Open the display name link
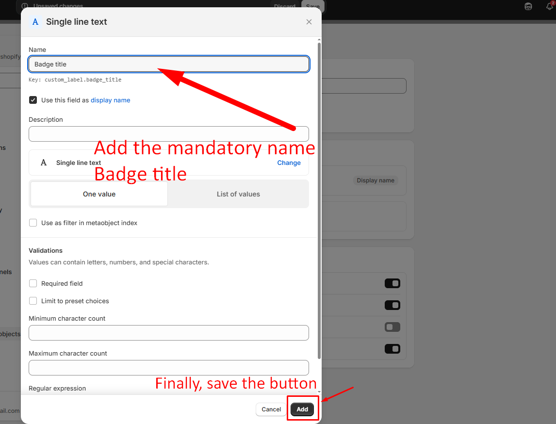This screenshot has width=556, height=424. click(x=110, y=100)
